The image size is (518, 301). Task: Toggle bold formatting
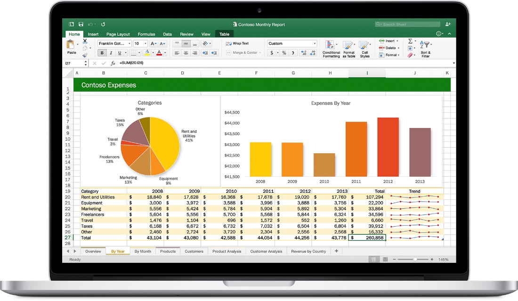[x=102, y=53]
